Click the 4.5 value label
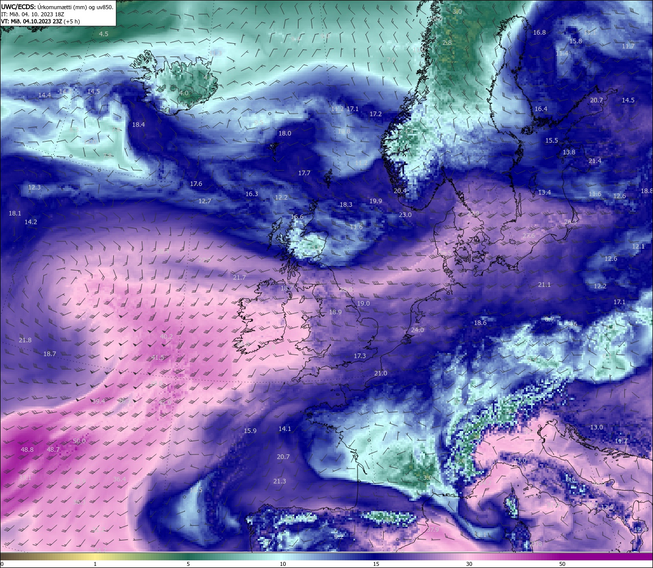Viewport: 653px width, 568px height. pyautogui.click(x=104, y=34)
